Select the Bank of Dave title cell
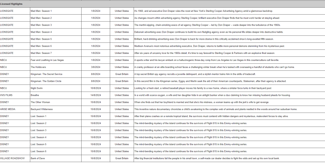This screenshot has height=163, width=325. click(x=38, y=158)
